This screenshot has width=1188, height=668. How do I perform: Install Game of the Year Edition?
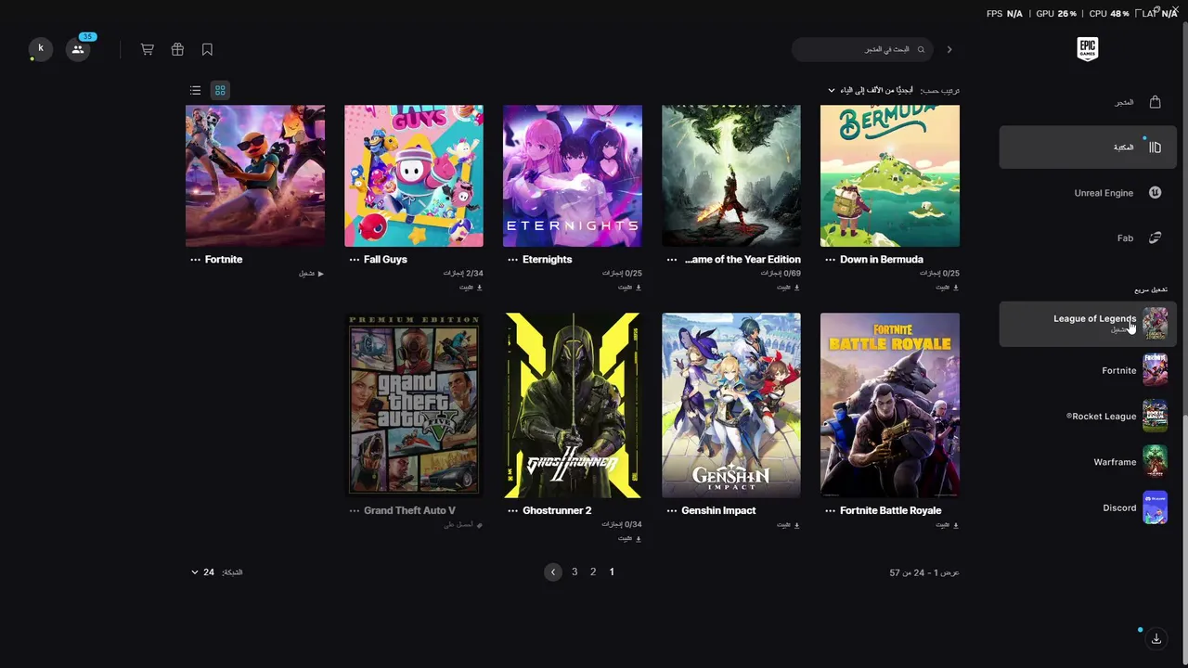pos(788,288)
